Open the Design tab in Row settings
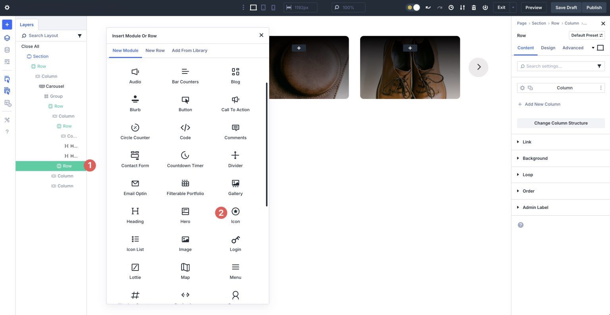Image resolution: width=610 pixels, height=315 pixels. (x=548, y=48)
